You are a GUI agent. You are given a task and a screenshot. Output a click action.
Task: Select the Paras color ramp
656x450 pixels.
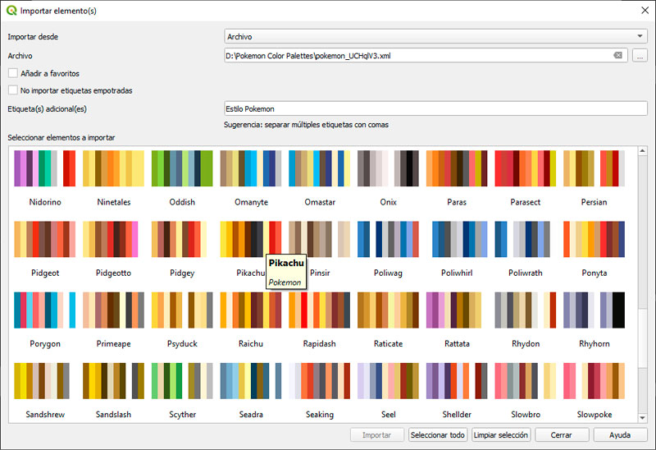tap(457, 168)
